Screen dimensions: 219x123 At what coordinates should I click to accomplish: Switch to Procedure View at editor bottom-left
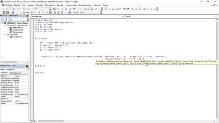pyautogui.click(x=32, y=121)
